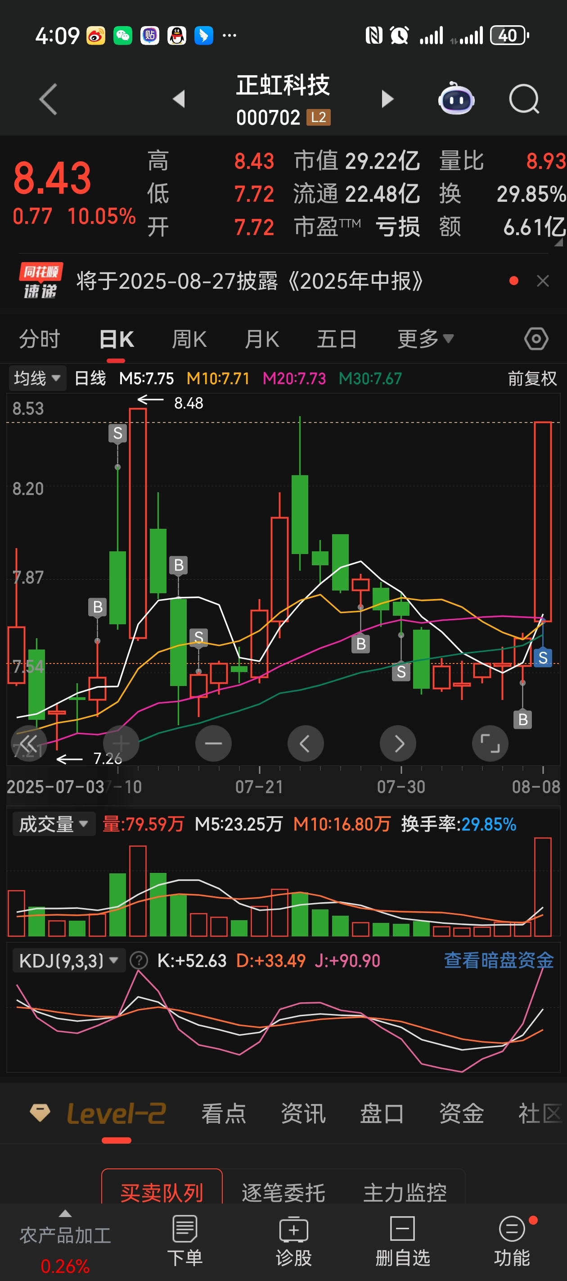Image resolution: width=567 pixels, height=1281 pixels.
Task: Tap the current price 8.43
Action: point(52,177)
